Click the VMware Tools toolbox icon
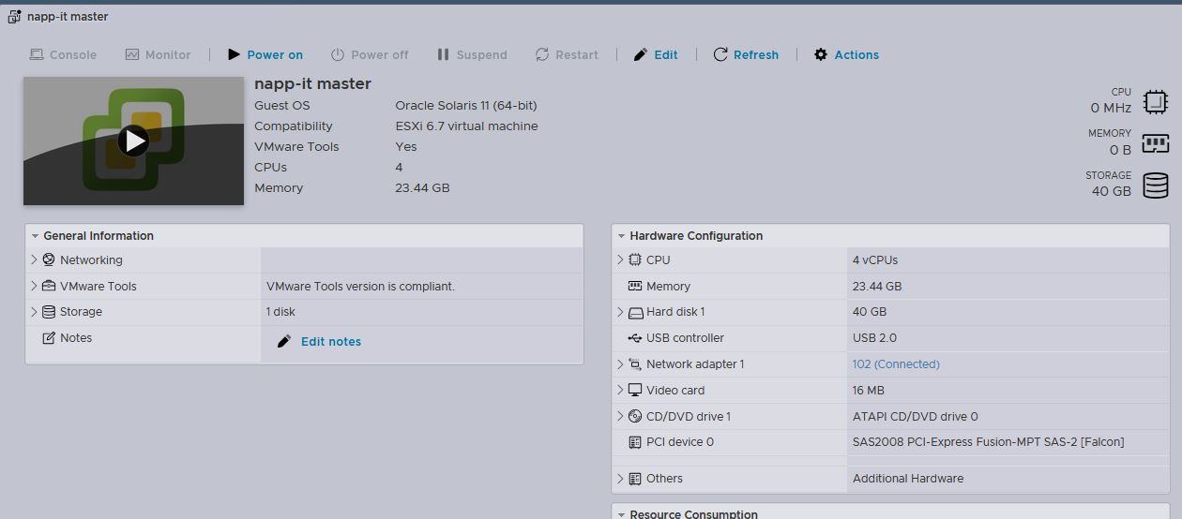The width and height of the screenshot is (1182, 519). tap(49, 286)
